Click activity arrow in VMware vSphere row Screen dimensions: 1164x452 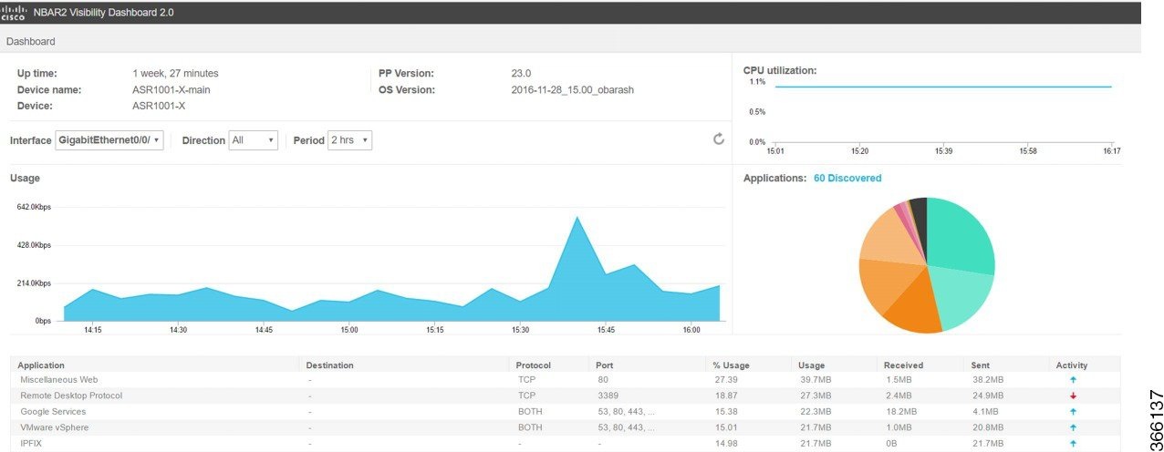coord(1073,427)
